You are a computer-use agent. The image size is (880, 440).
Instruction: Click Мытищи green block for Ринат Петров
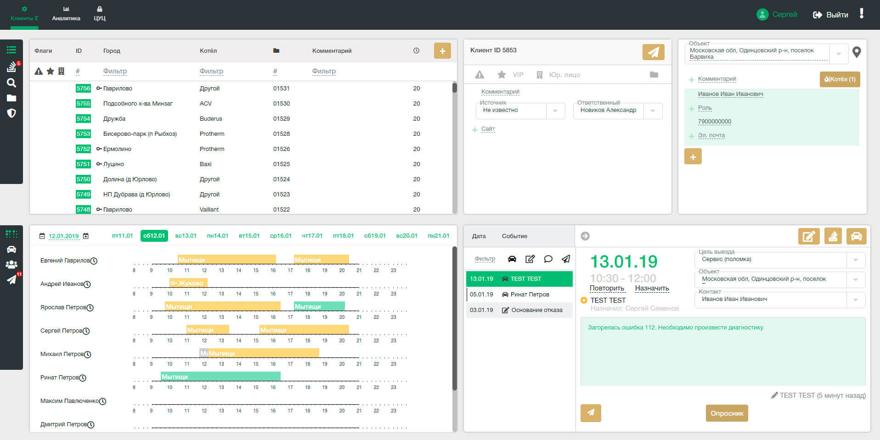(220, 377)
